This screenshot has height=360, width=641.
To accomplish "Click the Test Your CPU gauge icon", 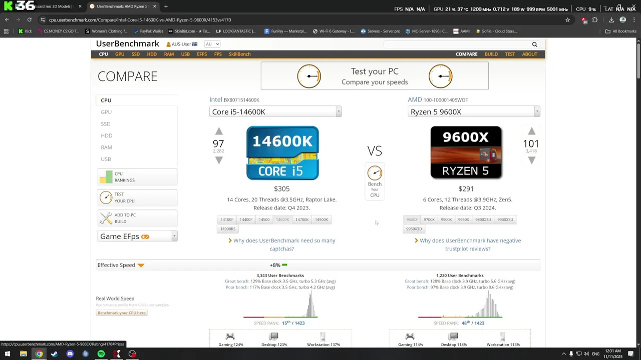I will [106, 197].
